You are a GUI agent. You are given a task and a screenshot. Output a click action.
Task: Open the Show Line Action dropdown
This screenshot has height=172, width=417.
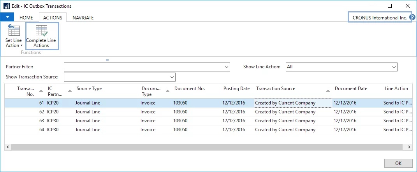[x=394, y=67]
